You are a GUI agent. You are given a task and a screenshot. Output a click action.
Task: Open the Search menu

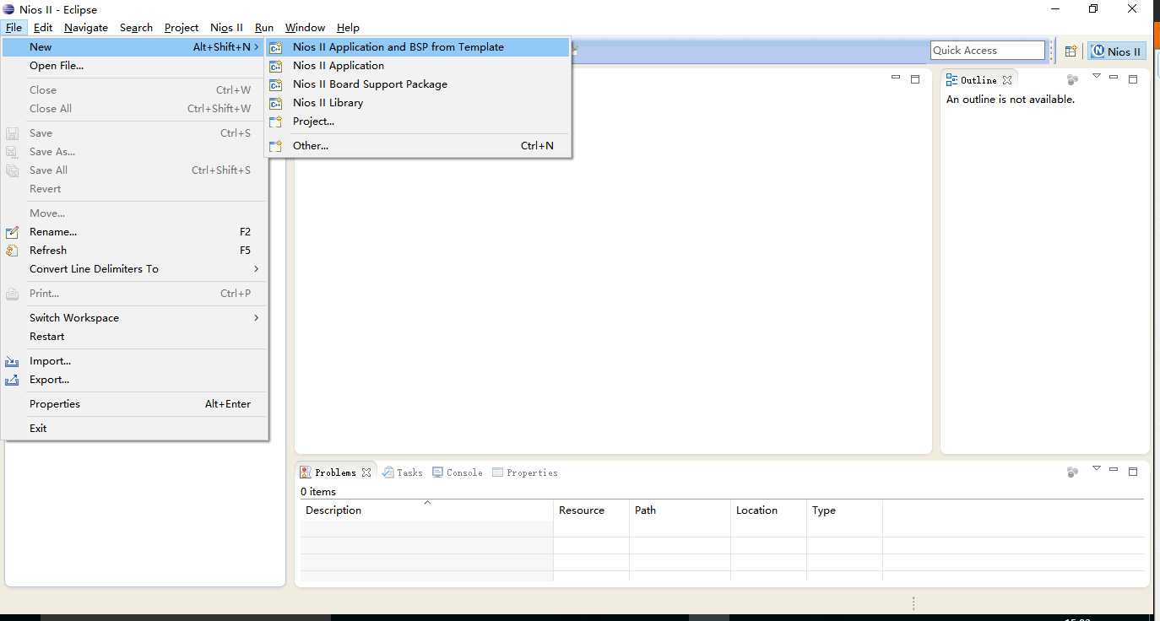(136, 28)
